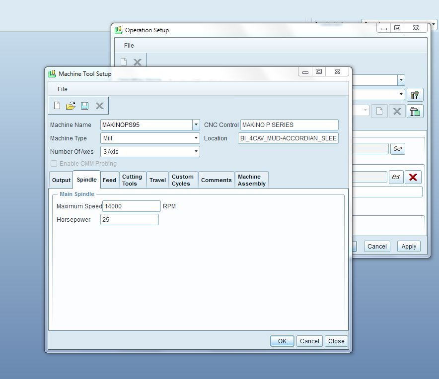Expand dropdown next to machine tool icon
The image size is (439, 379).
click(401, 94)
